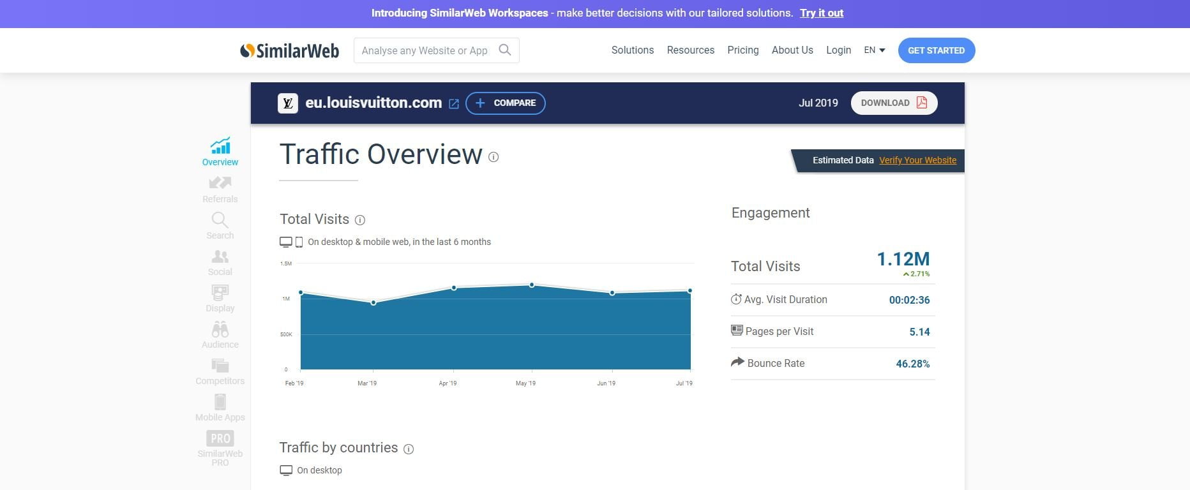Open the Overview sidebar section
The width and height of the screenshot is (1190, 490).
click(x=220, y=152)
